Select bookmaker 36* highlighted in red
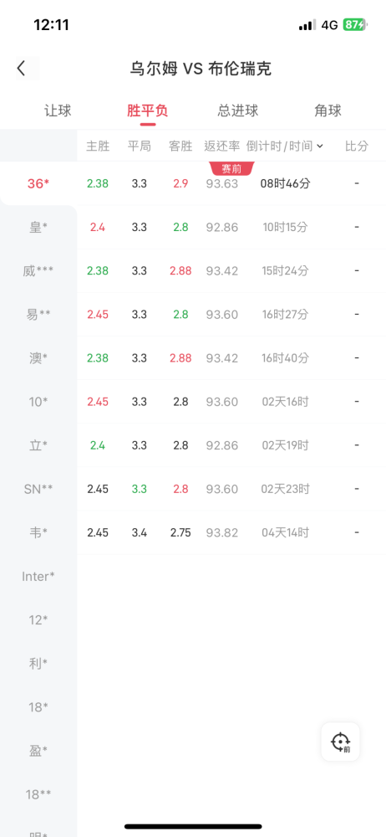 pyautogui.click(x=38, y=183)
